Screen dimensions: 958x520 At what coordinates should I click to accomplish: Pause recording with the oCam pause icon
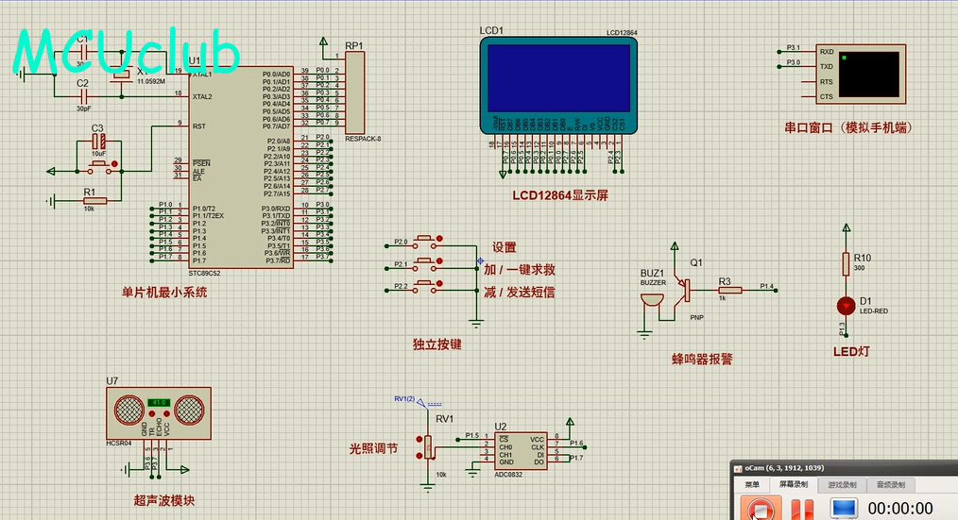tap(801, 510)
